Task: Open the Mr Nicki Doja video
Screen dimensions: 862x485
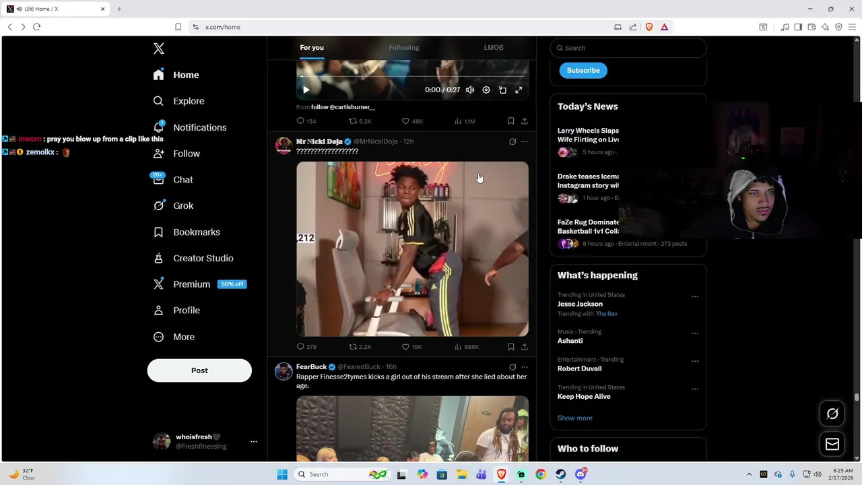Action: [412, 249]
